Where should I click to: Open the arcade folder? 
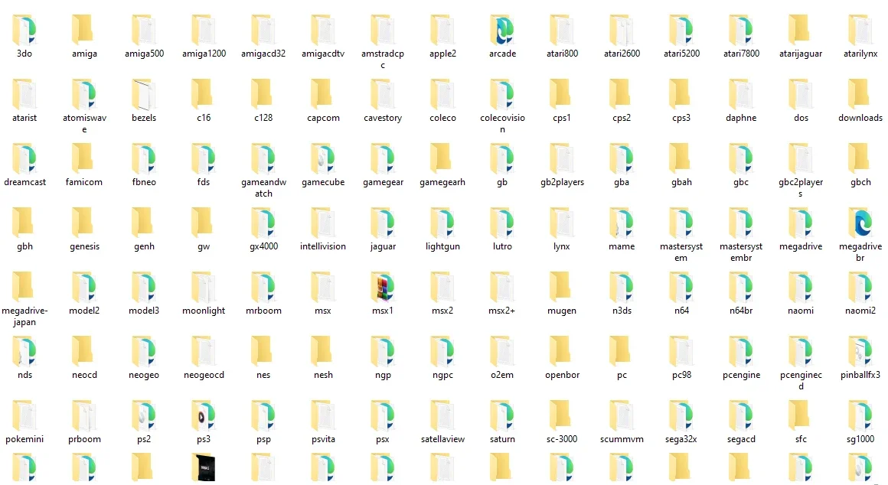502,30
